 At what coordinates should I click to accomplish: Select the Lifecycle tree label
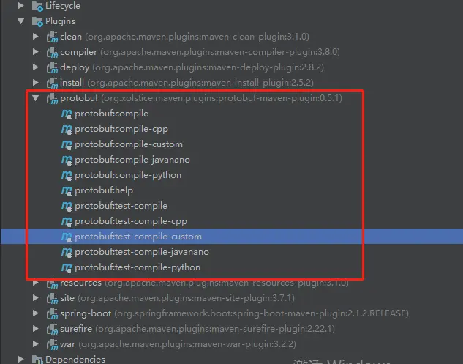click(x=63, y=6)
